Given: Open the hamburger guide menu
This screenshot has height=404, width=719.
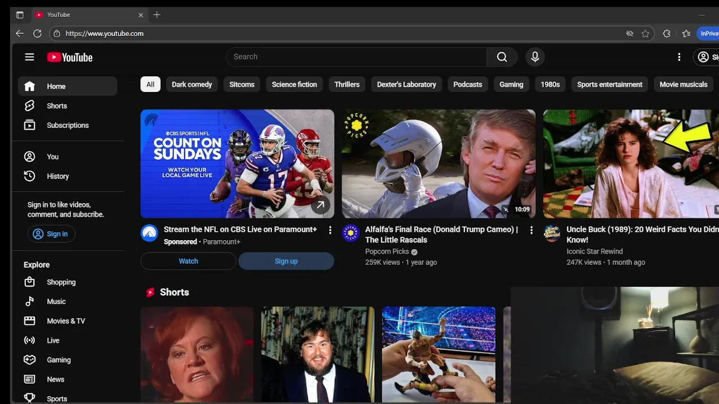Looking at the screenshot, I should [x=30, y=57].
